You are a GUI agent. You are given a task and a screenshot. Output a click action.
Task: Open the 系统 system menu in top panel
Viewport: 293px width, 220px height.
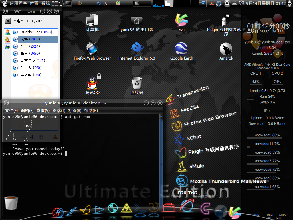[x=45, y=3]
